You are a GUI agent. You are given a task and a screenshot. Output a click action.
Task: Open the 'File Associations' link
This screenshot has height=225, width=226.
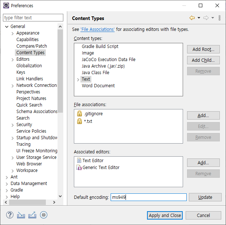click(x=98, y=29)
